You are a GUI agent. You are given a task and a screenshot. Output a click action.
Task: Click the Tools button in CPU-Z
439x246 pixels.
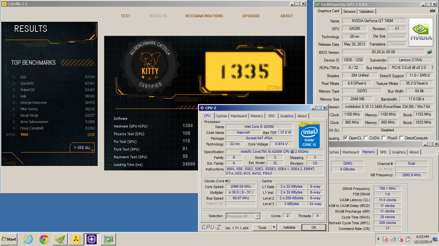(262, 228)
